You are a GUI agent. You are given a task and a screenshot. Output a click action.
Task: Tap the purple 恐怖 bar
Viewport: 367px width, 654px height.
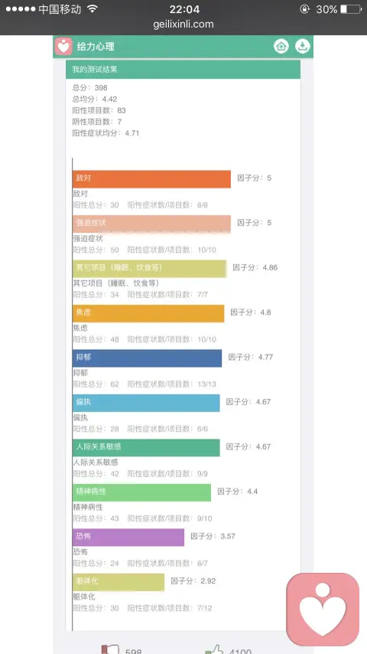(x=128, y=538)
